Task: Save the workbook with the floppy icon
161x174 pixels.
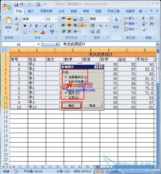Action: [x=16, y=5]
